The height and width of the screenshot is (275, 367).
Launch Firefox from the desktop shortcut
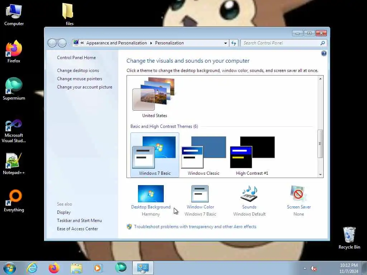[x=14, y=52]
